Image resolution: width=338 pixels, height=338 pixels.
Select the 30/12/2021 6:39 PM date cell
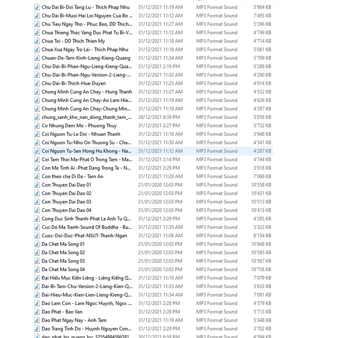(x=159, y=117)
